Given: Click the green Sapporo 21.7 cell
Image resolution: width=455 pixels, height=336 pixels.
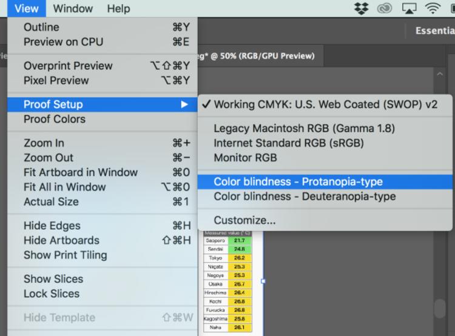Looking at the screenshot, I should pos(237,241).
